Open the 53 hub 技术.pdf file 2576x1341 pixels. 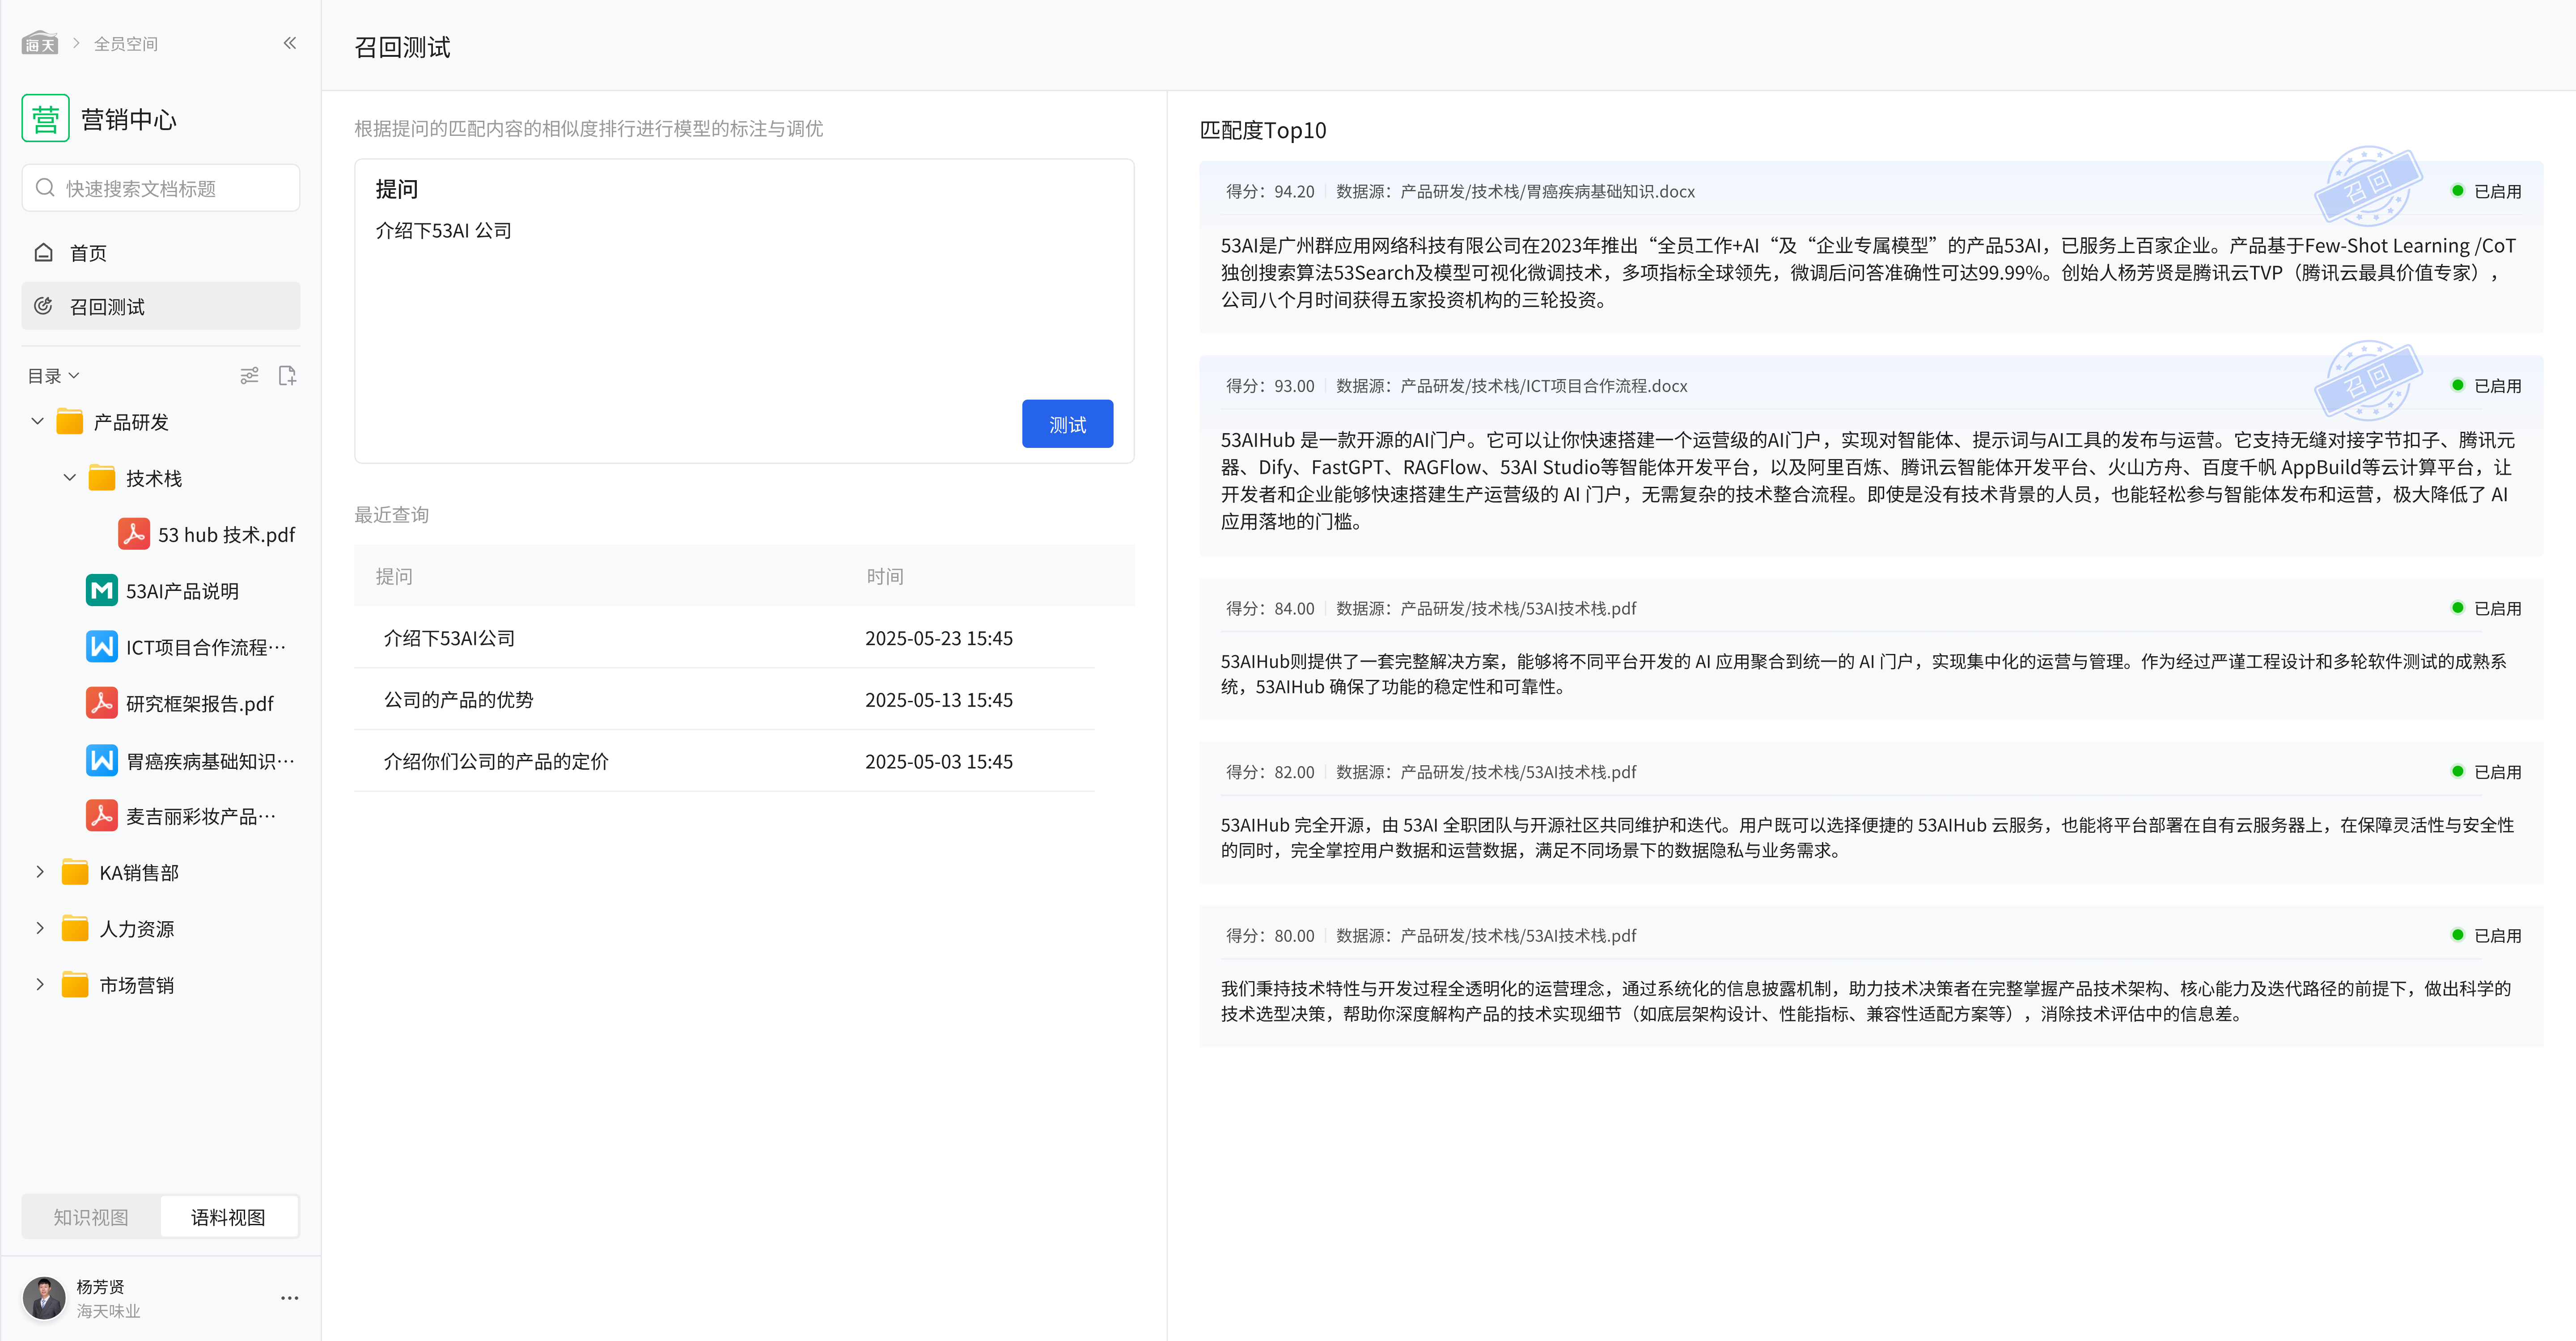[x=225, y=535]
